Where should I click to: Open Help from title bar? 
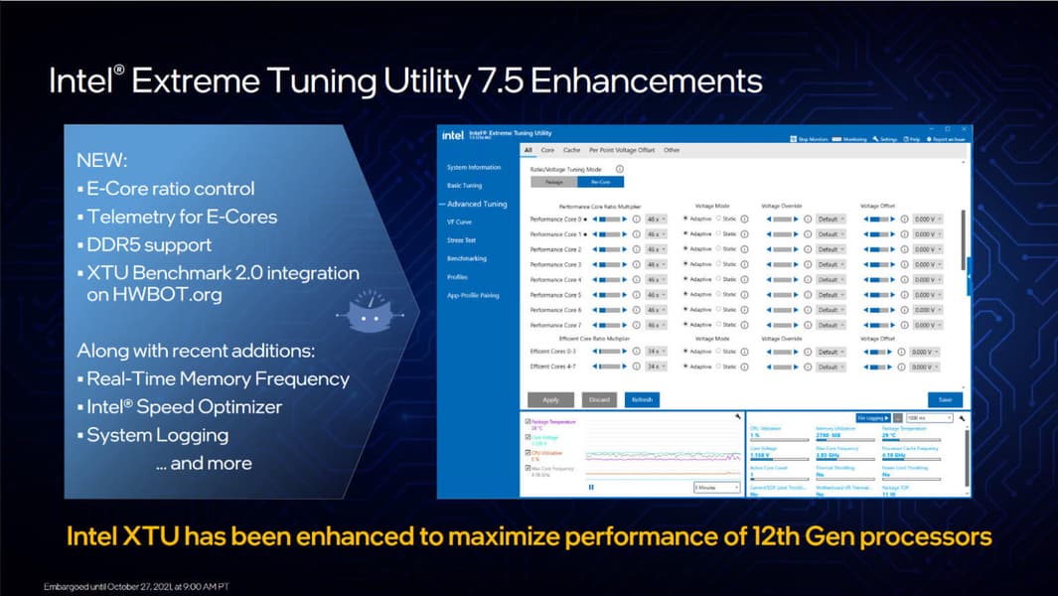pyautogui.click(x=912, y=139)
